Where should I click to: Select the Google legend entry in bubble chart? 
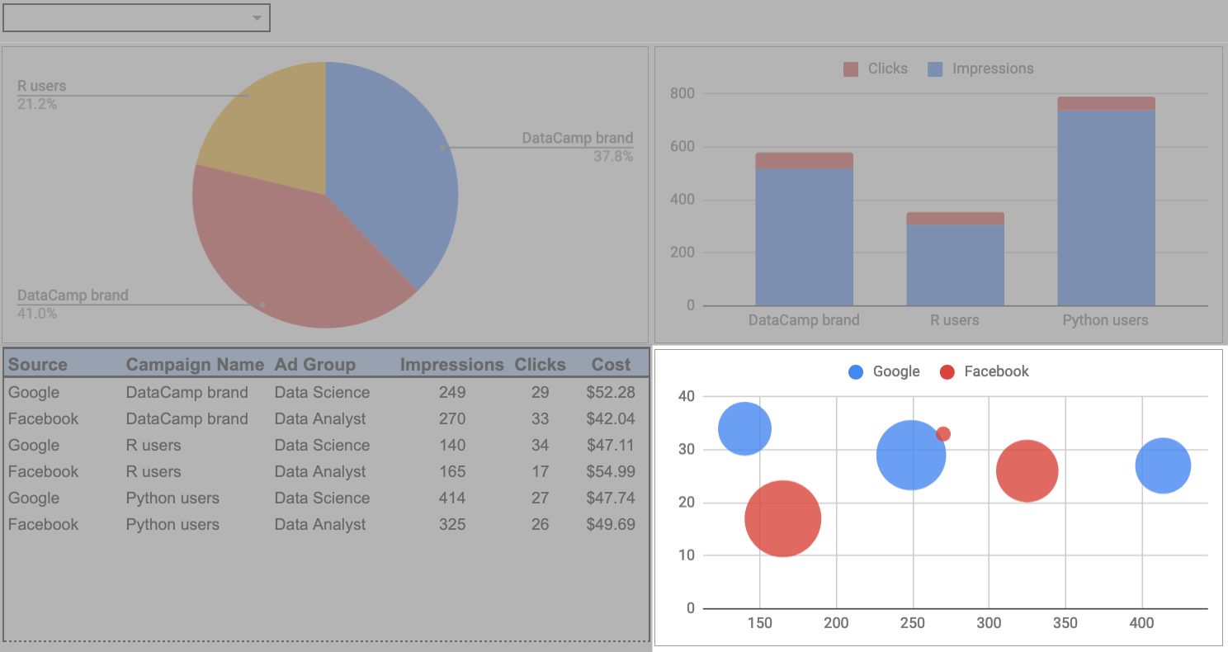884,371
